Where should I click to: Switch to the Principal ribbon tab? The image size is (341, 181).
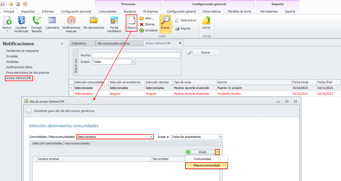coord(9,11)
